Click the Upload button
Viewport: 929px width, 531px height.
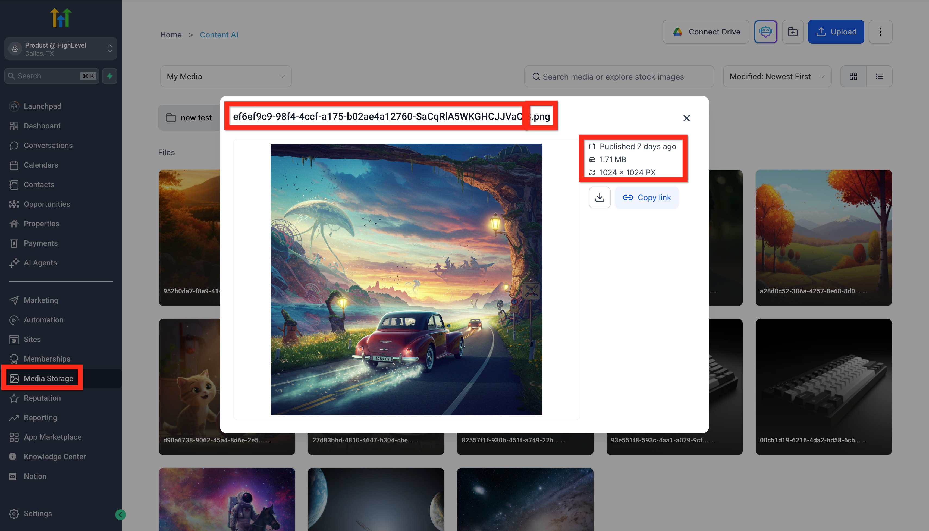(x=836, y=32)
